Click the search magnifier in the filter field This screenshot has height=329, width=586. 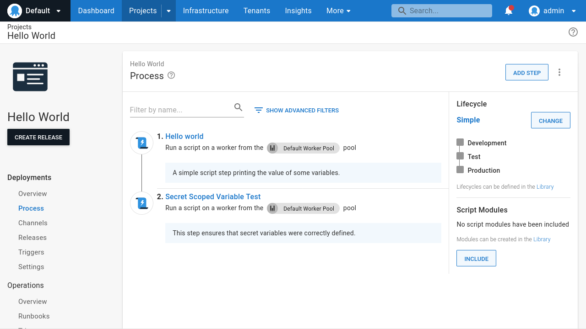tap(238, 107)
